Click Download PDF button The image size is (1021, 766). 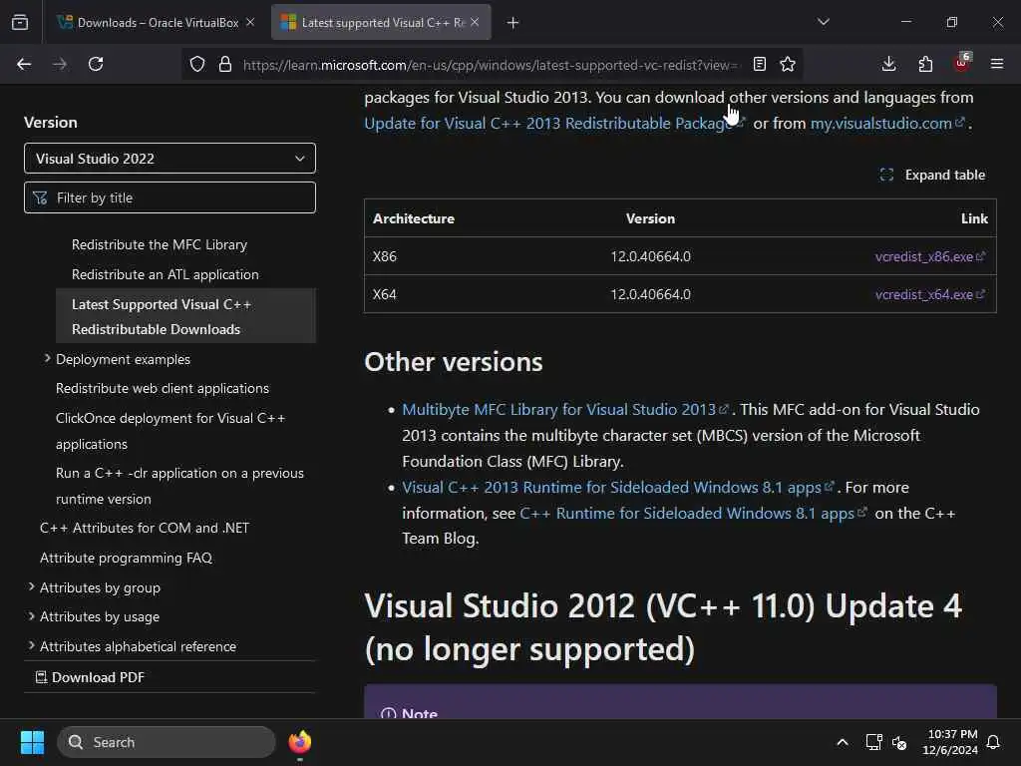click(x=90, y=677)
